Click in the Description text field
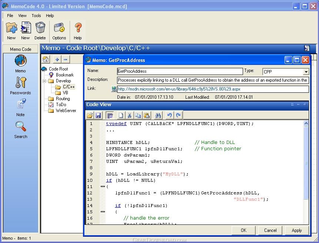 tap(213, 80)
